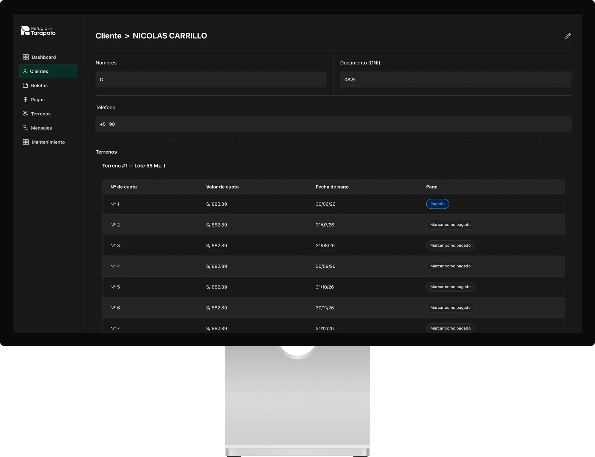Screen dimensions: 595x457
Task: Click the Pagado badge for cuota N° 1
Action: pos(437,204)
